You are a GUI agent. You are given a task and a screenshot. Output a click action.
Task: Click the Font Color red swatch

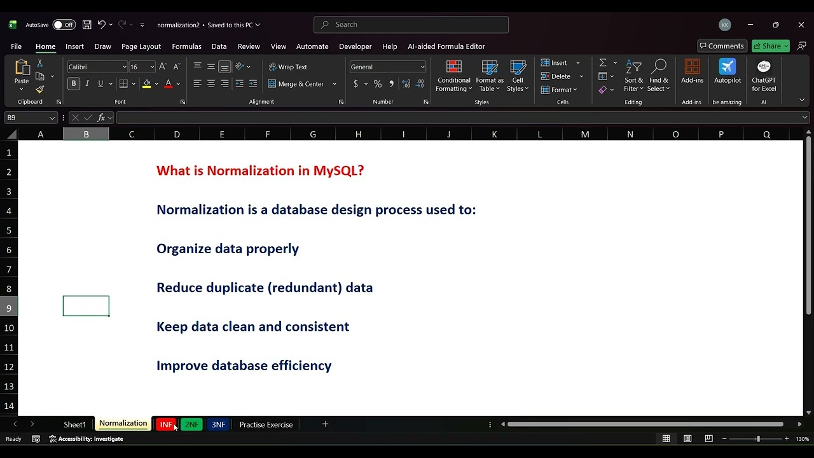tap(168, 84)
